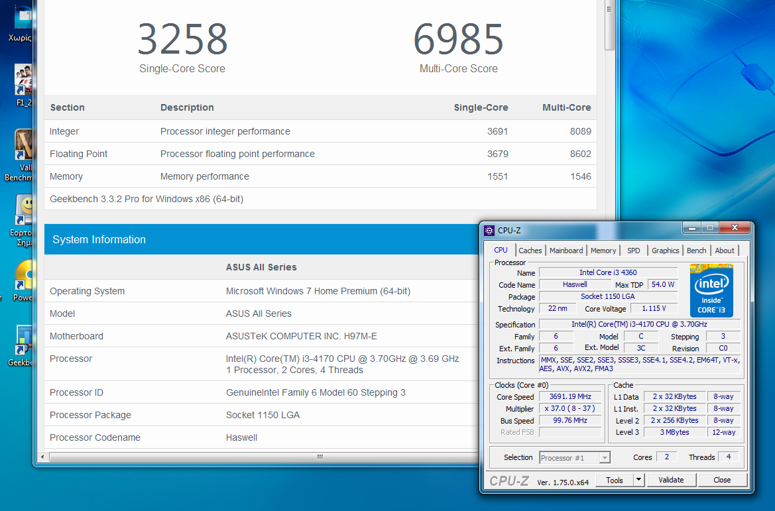Viewport: 775px width, 511px height.
Task: Click the Package value Socket 1150 LGA in CPU-Z
Action: [608, 296]
